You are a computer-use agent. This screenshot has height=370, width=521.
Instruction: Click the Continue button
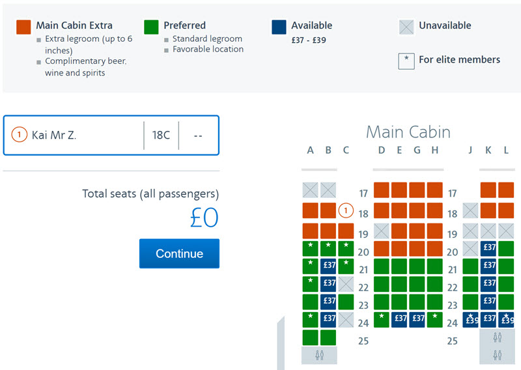click(x=180, y=253)
